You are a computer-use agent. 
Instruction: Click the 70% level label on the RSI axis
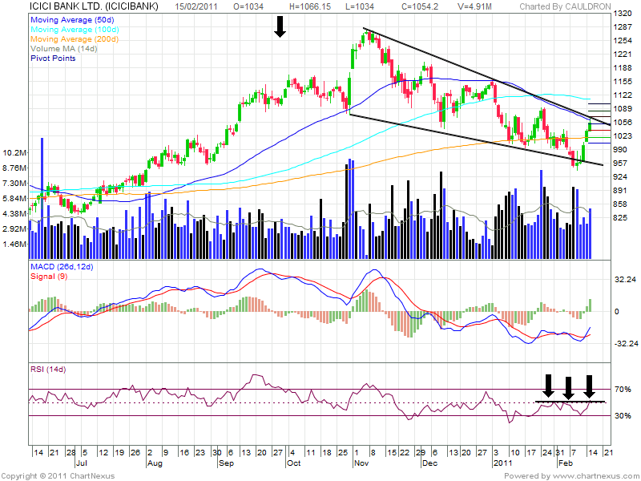click(623, 390)
